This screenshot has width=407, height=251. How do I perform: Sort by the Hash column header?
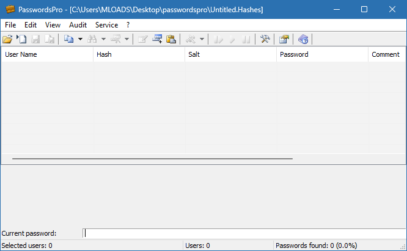click(139, 54)
